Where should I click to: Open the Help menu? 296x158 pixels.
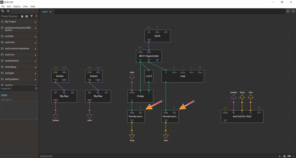[33, 6]
